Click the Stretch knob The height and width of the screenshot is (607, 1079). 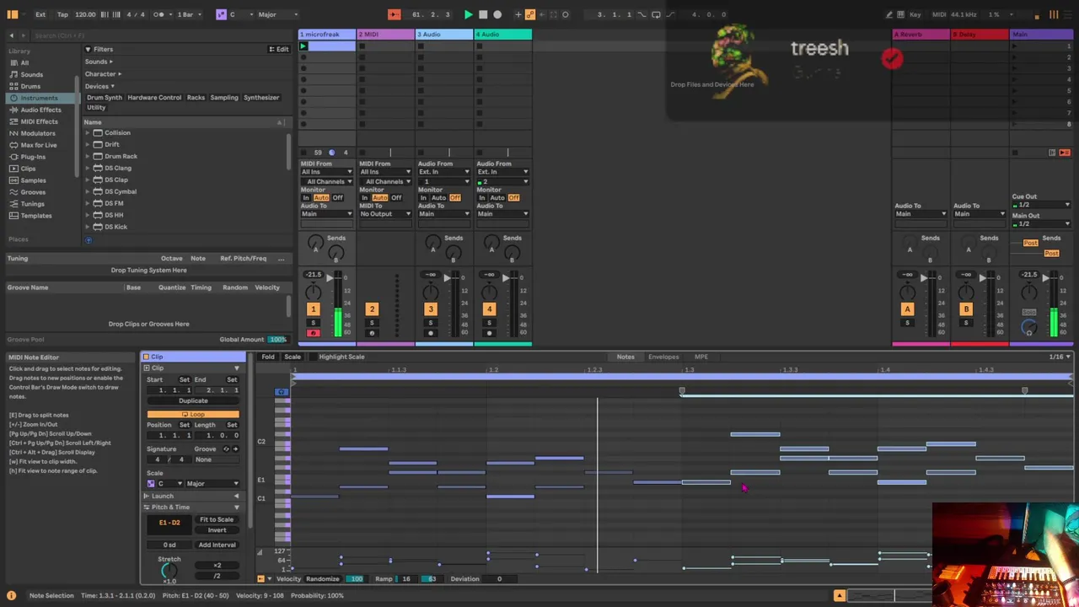(169, 571)
